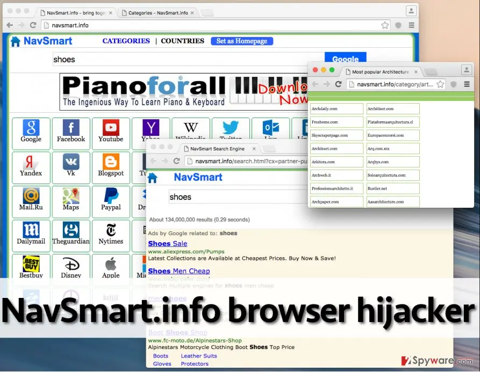Click the search window's address bar

point(246,161)
